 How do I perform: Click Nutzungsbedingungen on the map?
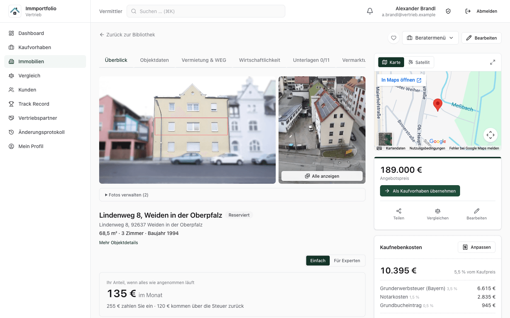[427, 148]
